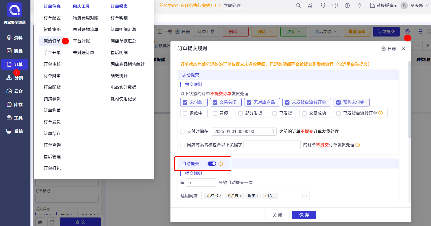Image resolution: width=431 pixels, height=226 pixels.
Task: Click the customer service headset icon
Action: [x=323, y=5]
